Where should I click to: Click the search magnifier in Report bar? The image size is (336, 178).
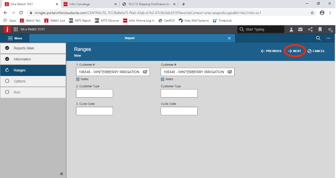(318, 38)
